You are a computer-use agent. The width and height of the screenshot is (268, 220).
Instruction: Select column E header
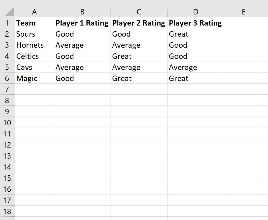[x=244, y=12]
